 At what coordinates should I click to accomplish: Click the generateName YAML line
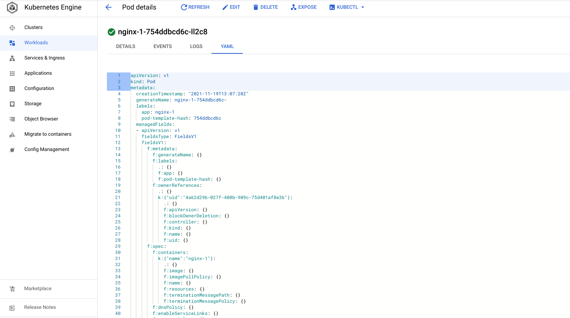click(181, 100)
